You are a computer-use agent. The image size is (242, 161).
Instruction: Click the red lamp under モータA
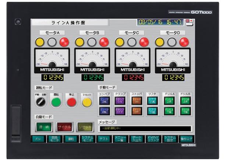(x=64, y=42)
